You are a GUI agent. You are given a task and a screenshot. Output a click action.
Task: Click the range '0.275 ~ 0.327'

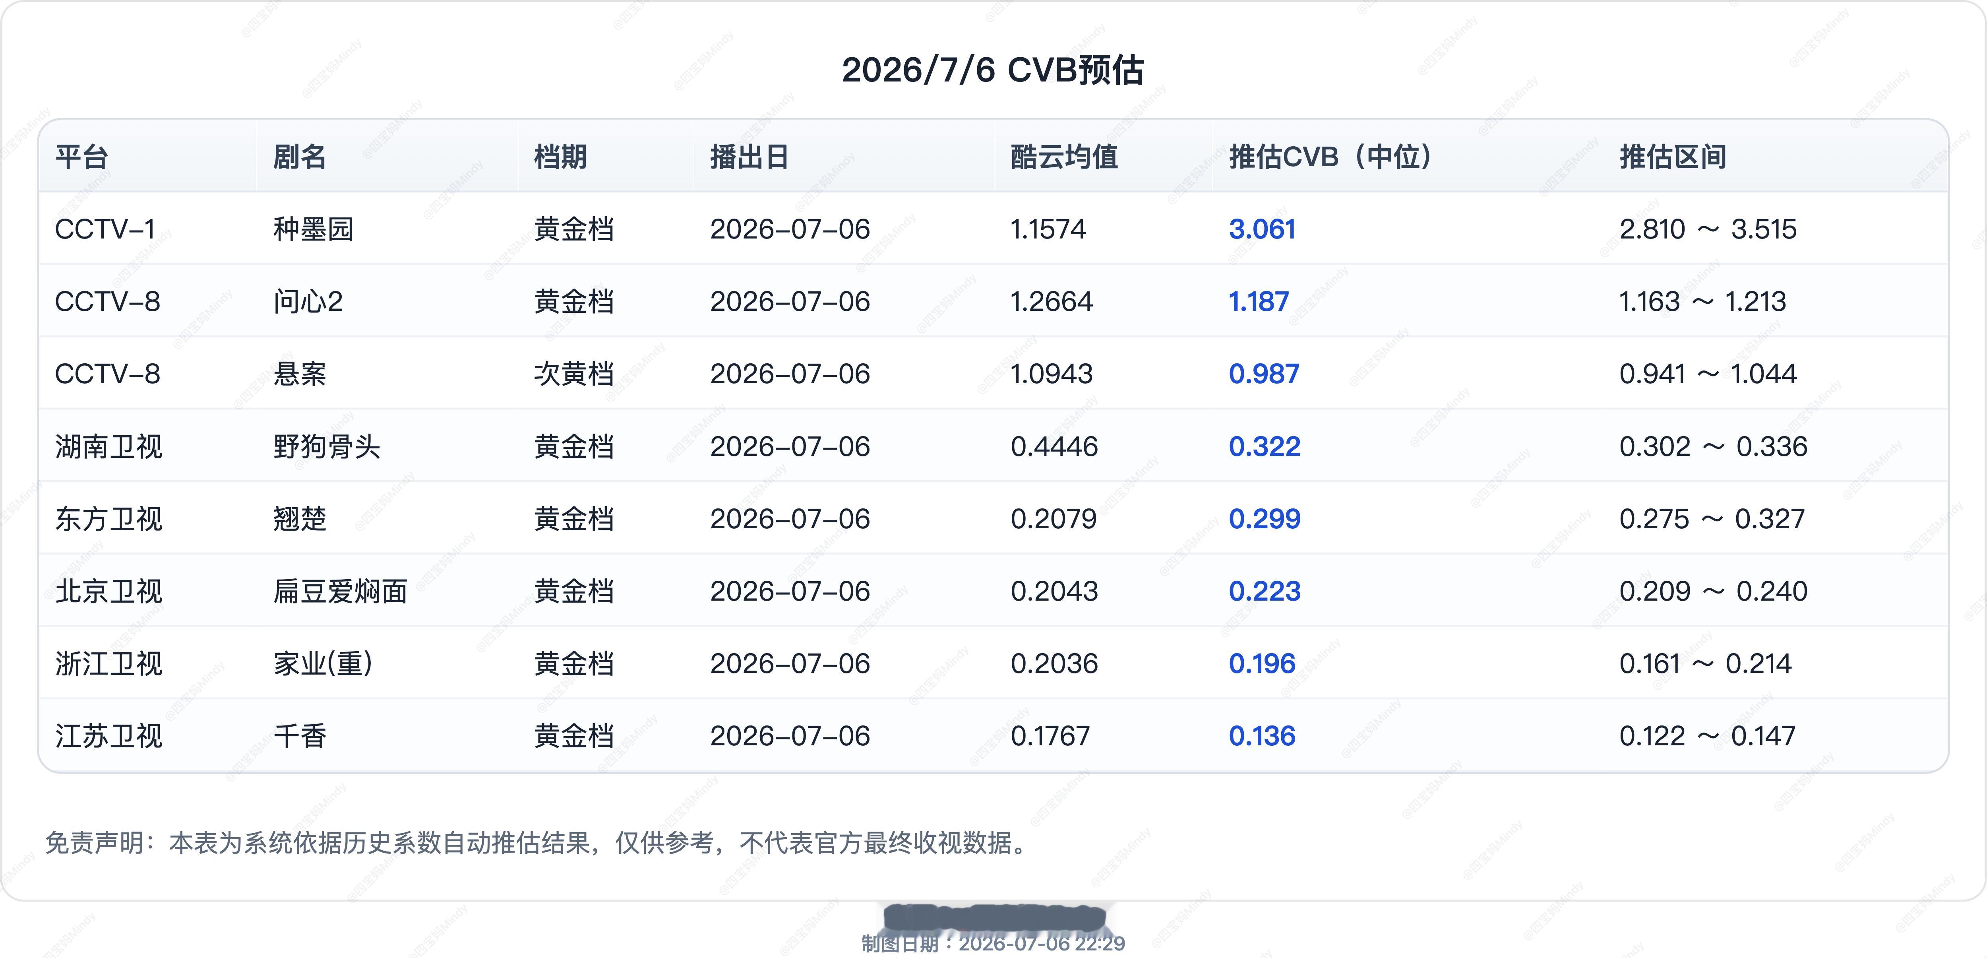pos(1712,519)
